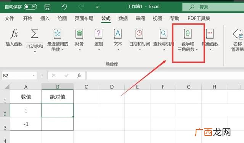Open the Quick Access Toolbar customize dropdown
The image size is (244, 143).
[x=97, y=7]
